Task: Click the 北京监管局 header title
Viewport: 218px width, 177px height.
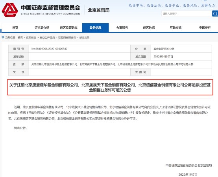Action: click(x=99, y=10)
